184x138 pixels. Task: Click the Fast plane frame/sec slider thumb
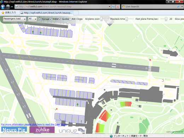tap(166, 19)
